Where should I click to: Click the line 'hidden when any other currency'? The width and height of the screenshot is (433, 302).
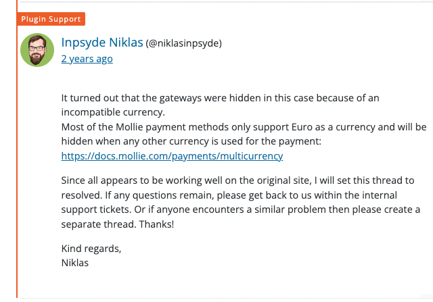tap(191, 141)
